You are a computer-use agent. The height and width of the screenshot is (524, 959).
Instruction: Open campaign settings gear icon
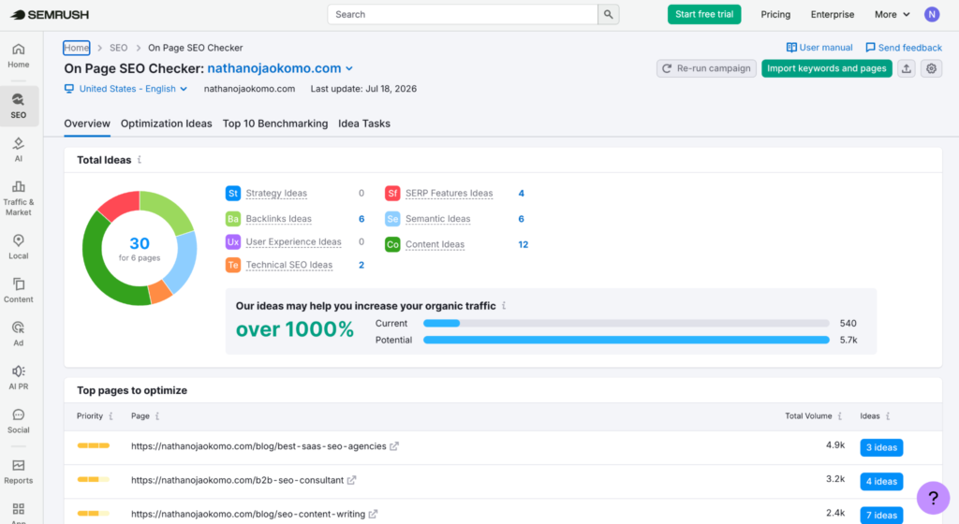coord(932,68)
